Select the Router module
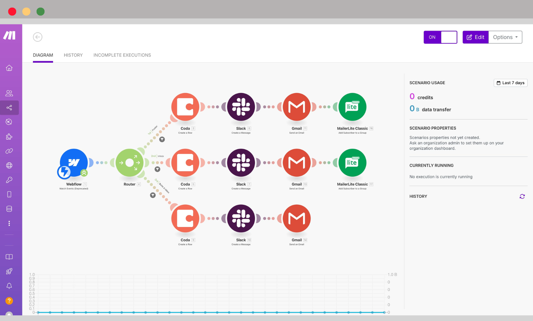This screenshot has height=321, width=533. pos(130,163)
